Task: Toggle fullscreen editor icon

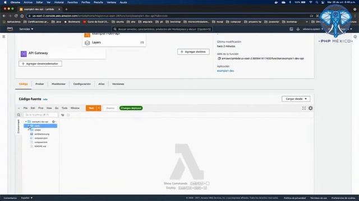Action: [x=304, y=108]
